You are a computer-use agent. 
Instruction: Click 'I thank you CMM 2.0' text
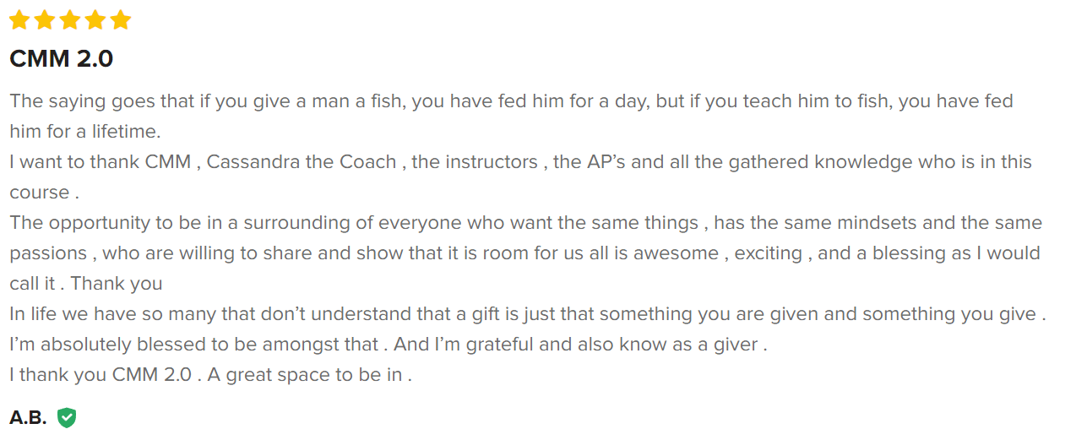100,375
